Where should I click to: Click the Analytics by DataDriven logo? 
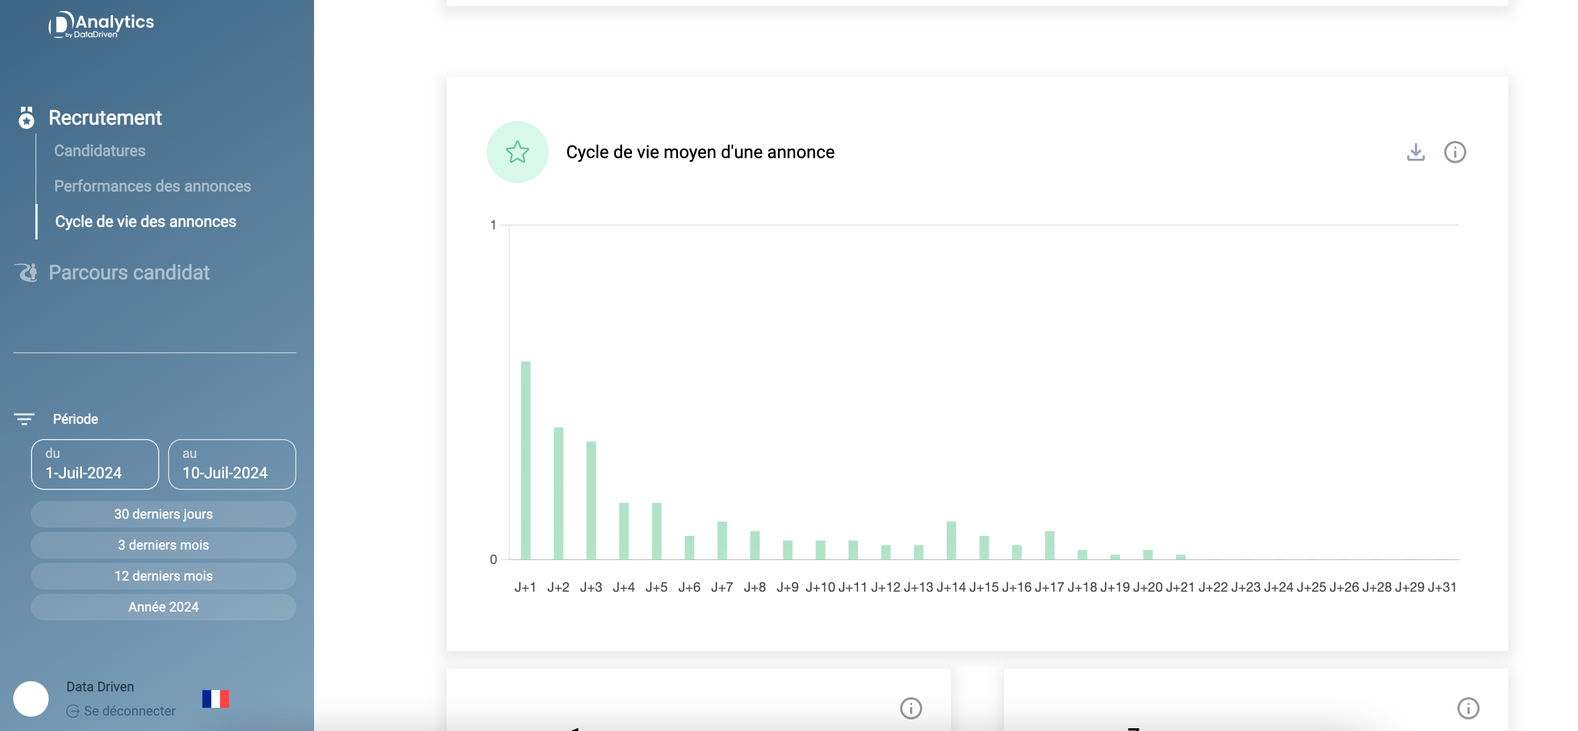point(102,24)
